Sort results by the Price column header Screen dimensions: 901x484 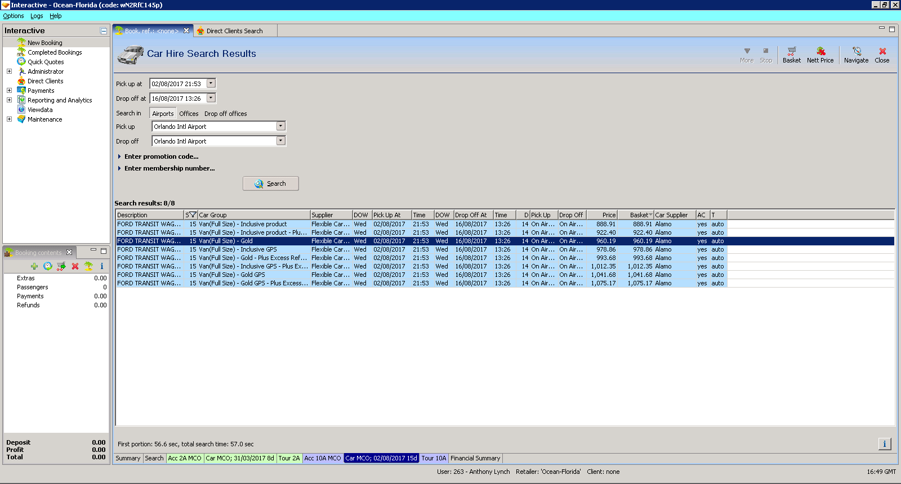[602, 215]
